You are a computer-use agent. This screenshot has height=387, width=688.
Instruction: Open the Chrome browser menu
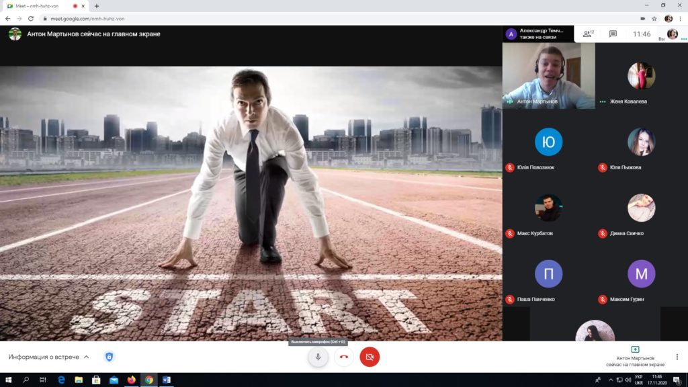pos(679,19)
